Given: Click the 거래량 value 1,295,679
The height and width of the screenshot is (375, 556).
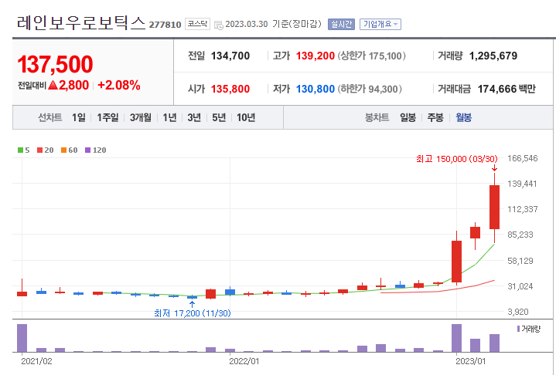Looking at the screenshot, I should [493, 56].
